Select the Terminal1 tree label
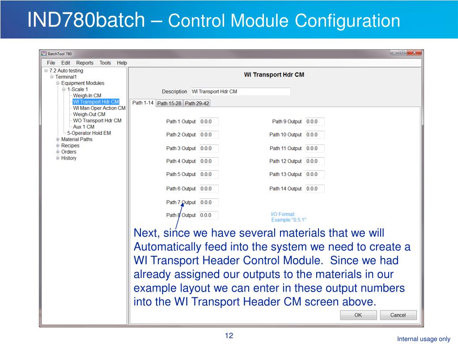This screenshot has width=458, height=344. tap(66, 77)
